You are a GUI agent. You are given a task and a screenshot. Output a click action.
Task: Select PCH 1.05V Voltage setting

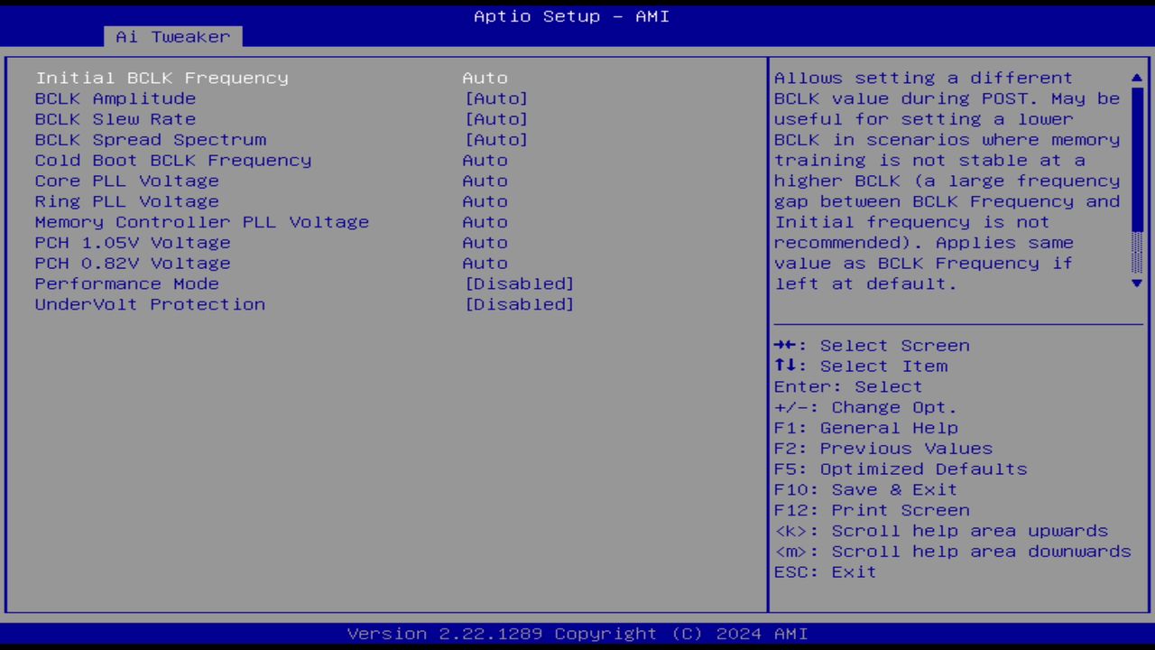133,243
